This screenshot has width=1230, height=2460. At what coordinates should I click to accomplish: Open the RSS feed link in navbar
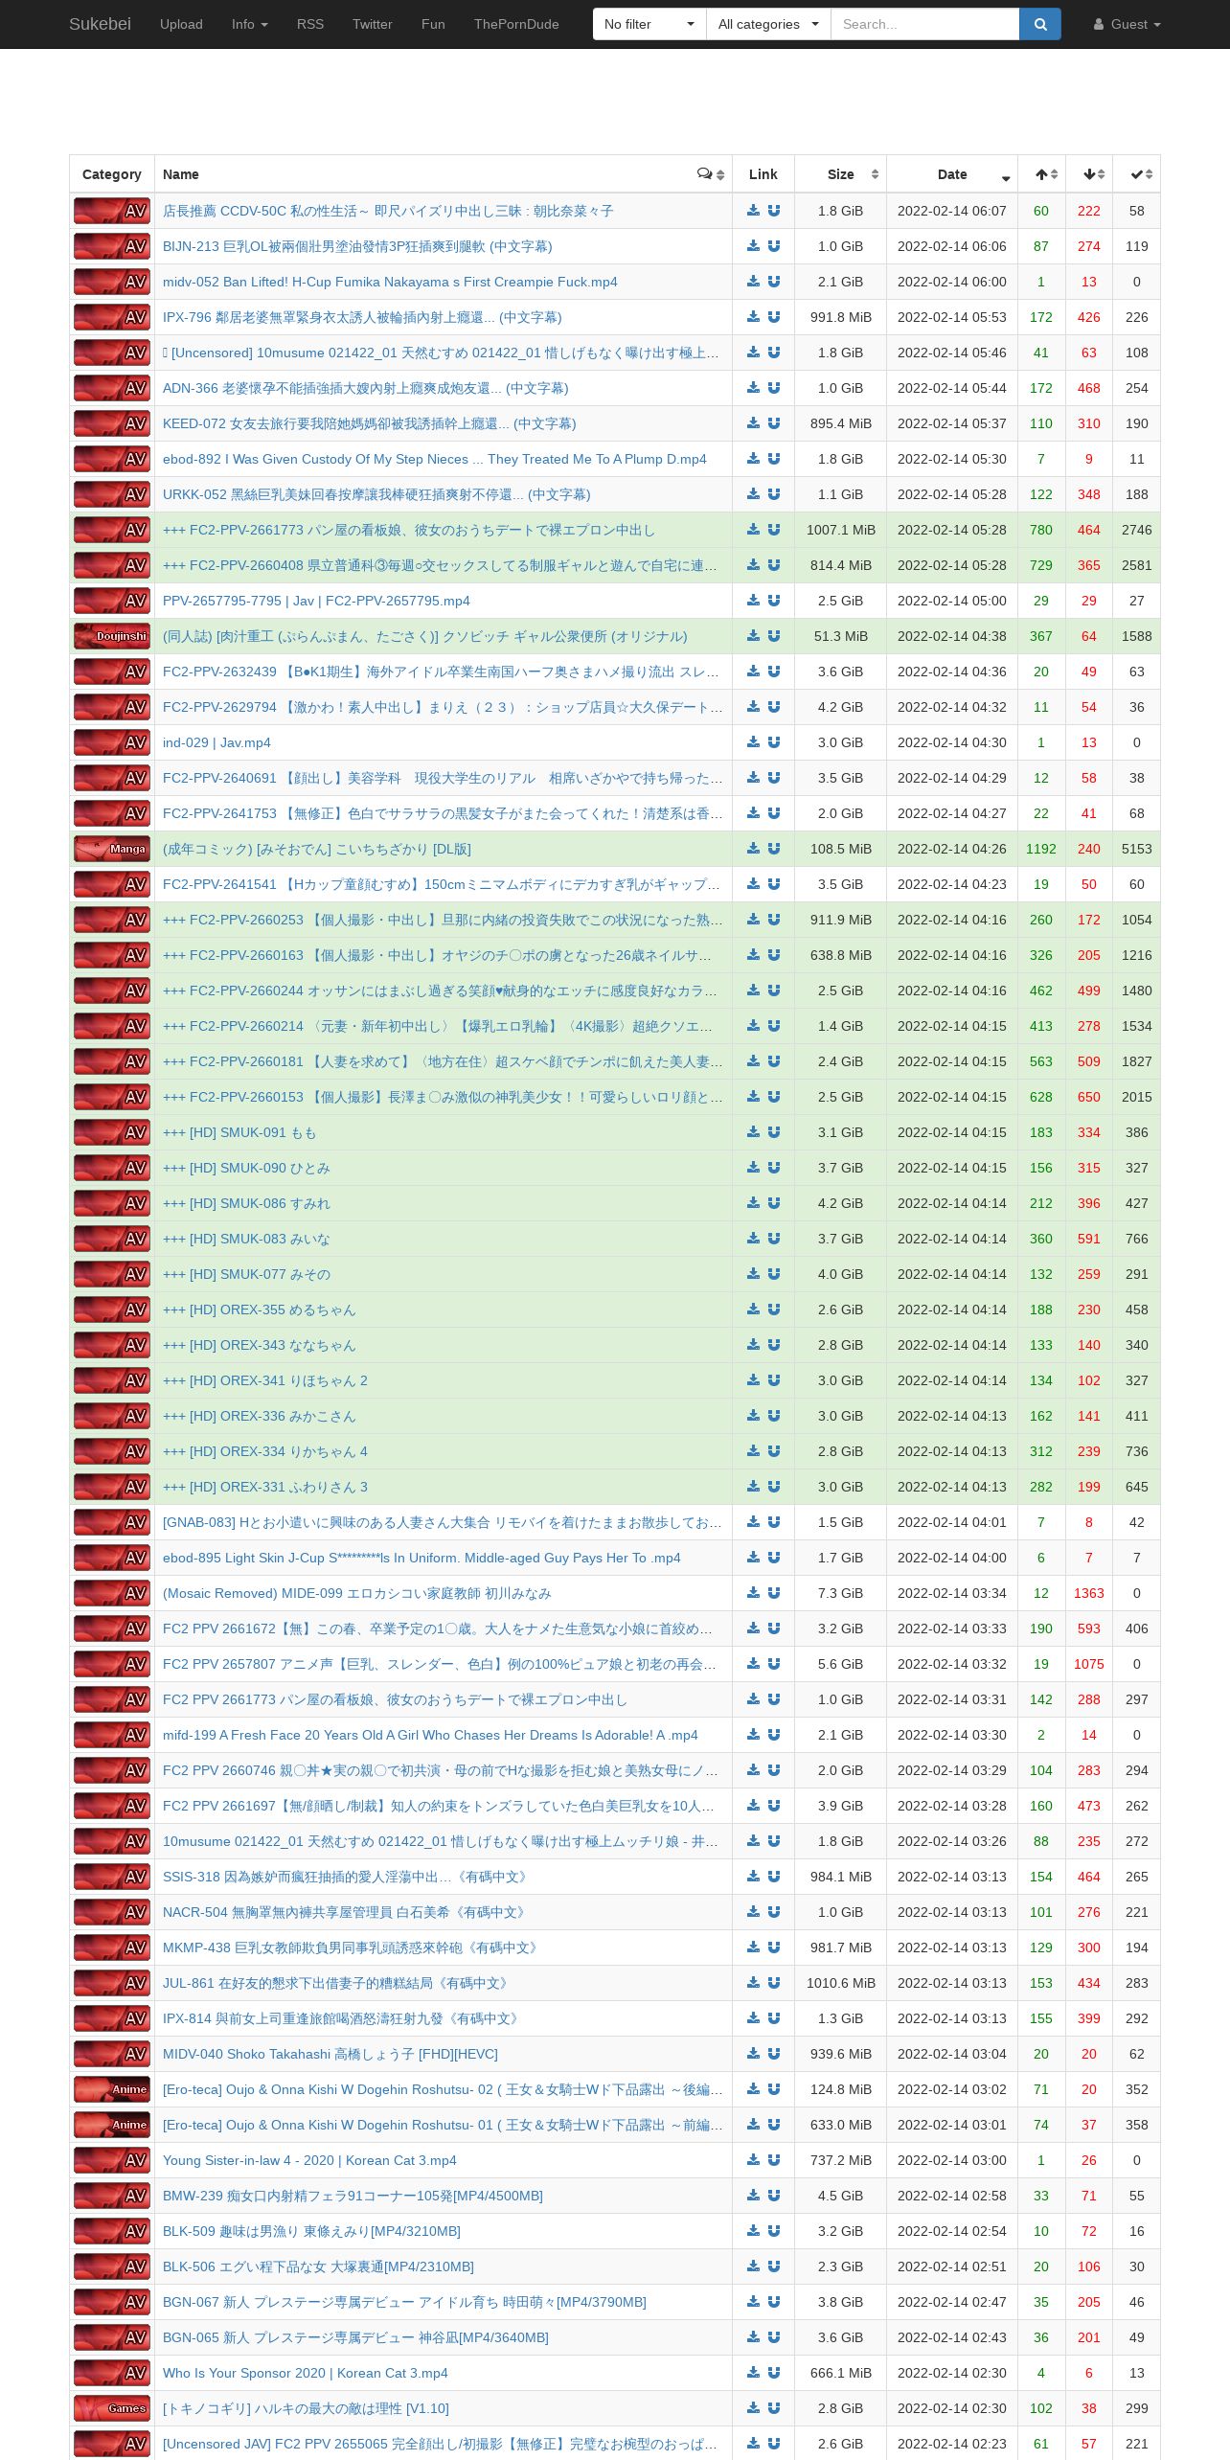pos(310,24)
